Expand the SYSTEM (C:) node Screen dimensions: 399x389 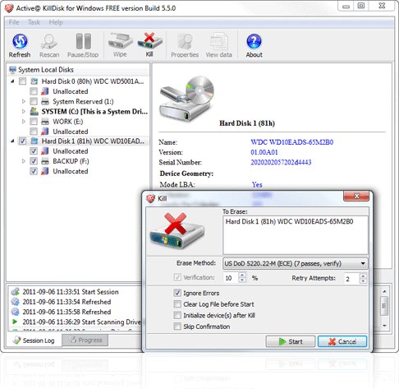[24, 112]
